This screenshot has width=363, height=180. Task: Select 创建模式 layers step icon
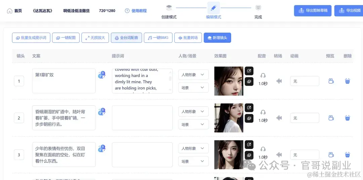tap(169, 8)
